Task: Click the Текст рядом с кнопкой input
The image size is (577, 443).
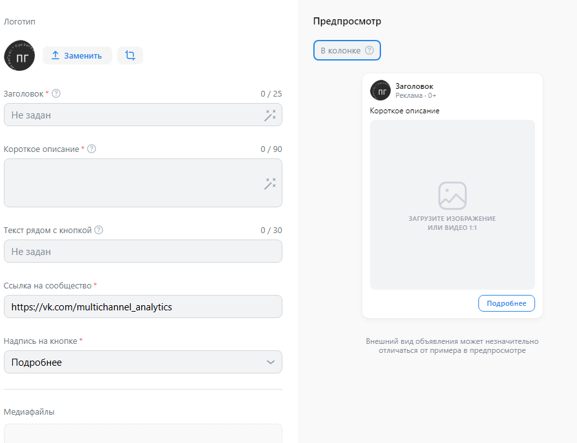Action: point(142,251)
